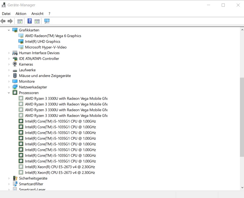
Task: Expand the Sicherheitsgeräte category
Action: pos(9,178)
